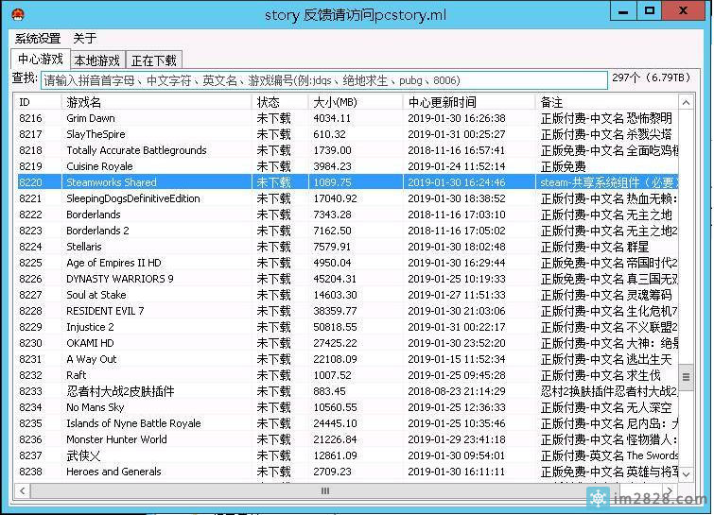Select the Raft row
714x515 pixels.
click(347, 375)
